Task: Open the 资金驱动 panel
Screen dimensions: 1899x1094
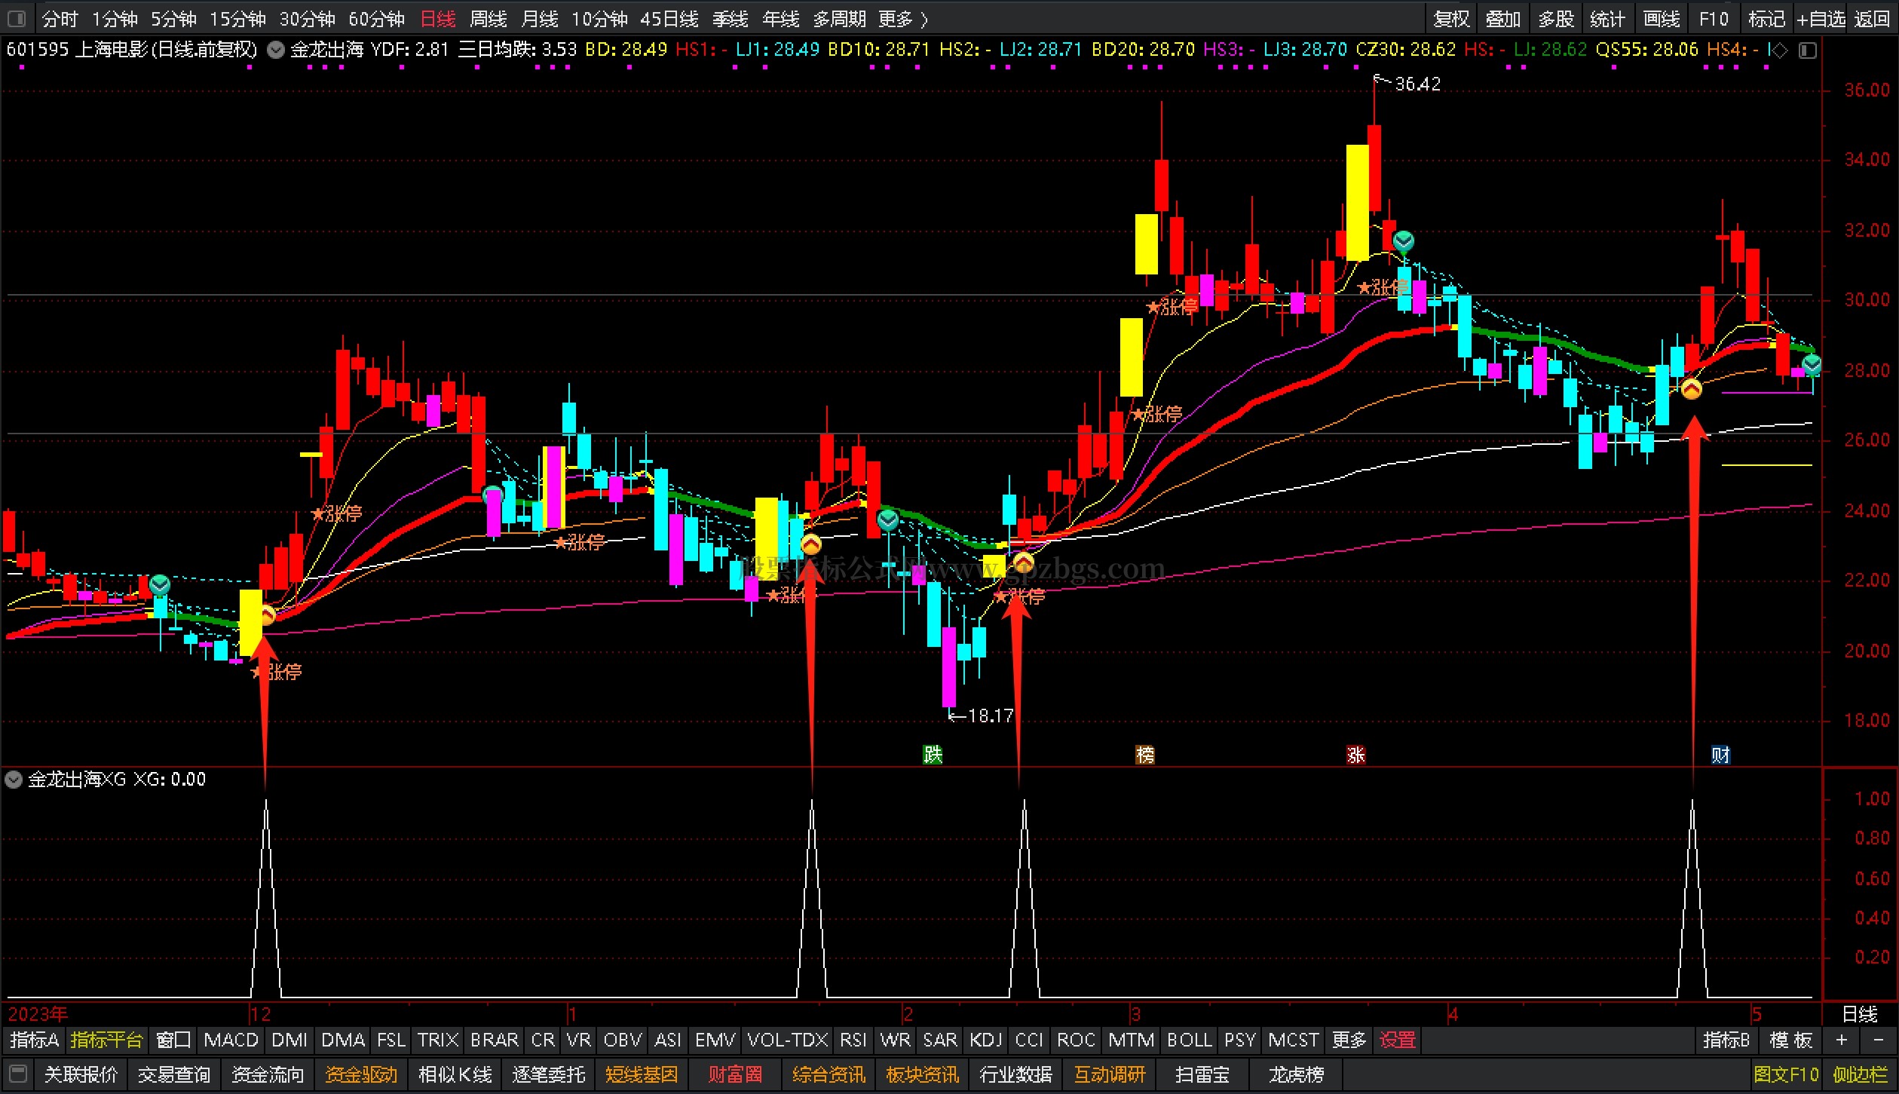Action: tap(361, 1074)
